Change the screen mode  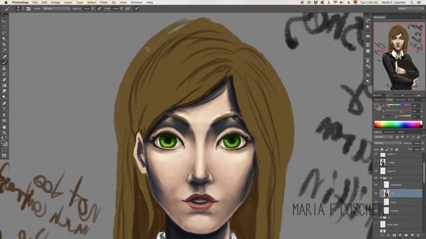4,155
